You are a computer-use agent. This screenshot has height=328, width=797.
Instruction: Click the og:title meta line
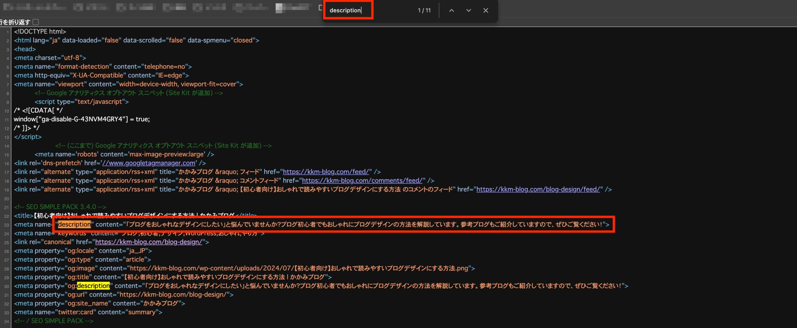click(x=173, y=277)
